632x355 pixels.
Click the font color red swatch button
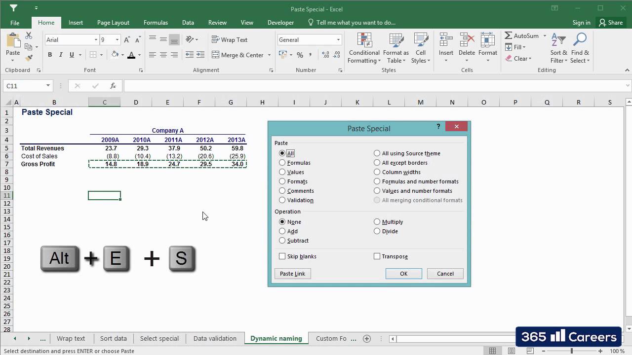[x=131, y=55]
